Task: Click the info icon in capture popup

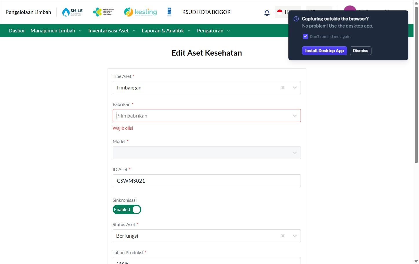Action: click(x=296, y=19)
